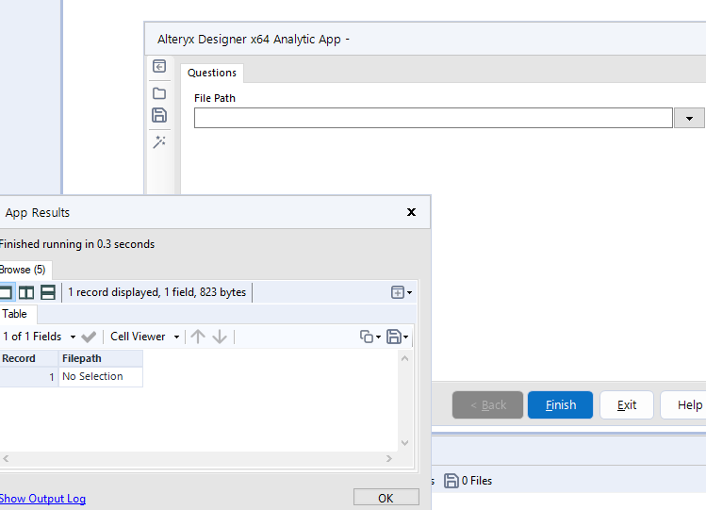Click the Finish button
The width and height of the screenshot is (706, 510).
click(x=560, y=404)
